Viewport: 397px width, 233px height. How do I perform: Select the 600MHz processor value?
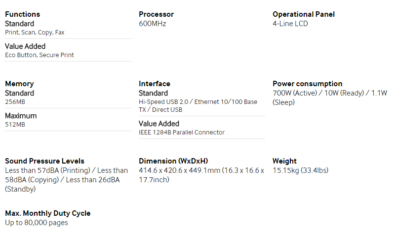[153, 24]
